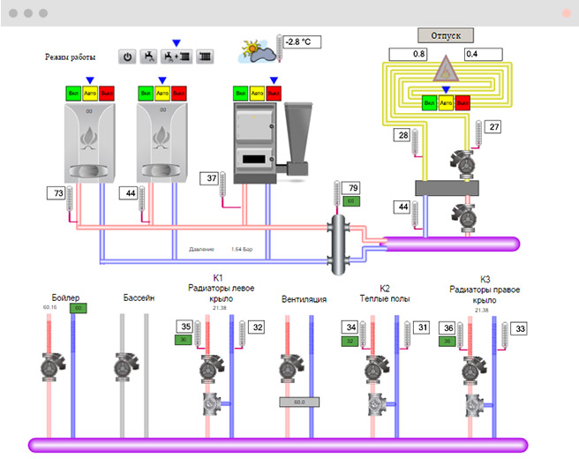Click the separator temperature value 79

[x=350, y=188]
